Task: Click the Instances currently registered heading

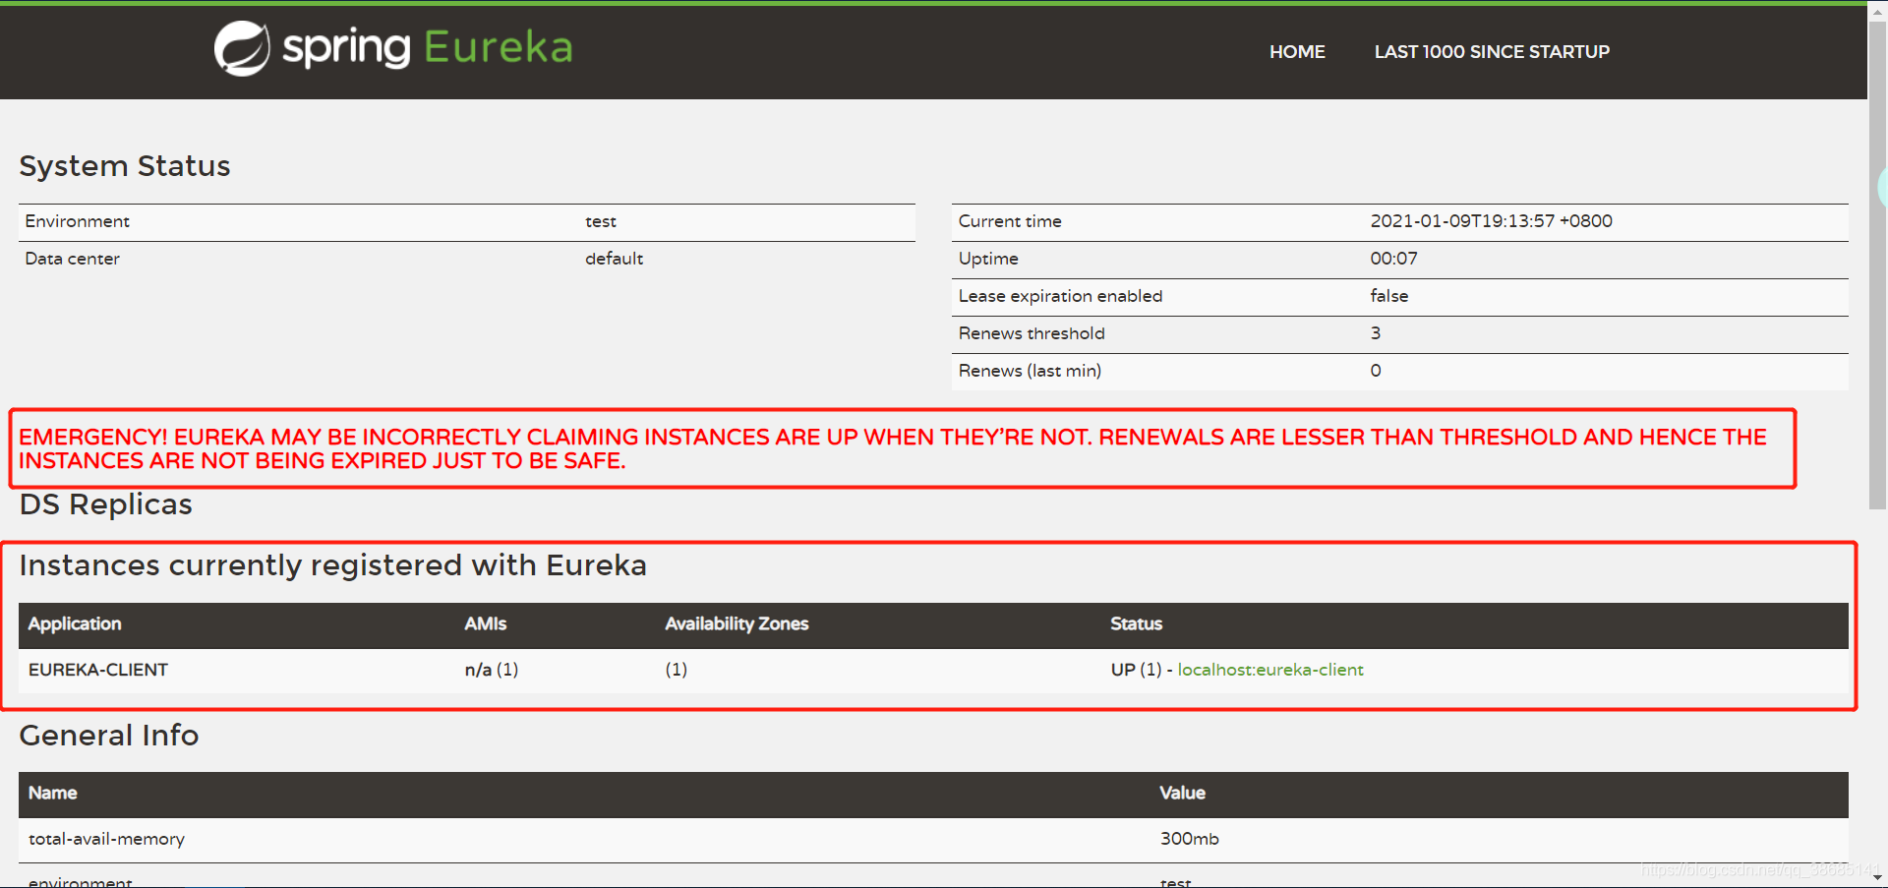Action: (x=333, y=565)
